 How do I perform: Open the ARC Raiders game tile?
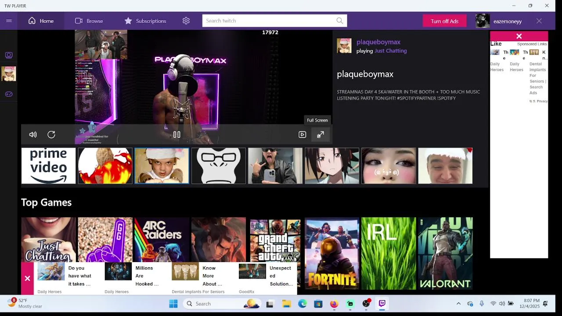[162, 240]
